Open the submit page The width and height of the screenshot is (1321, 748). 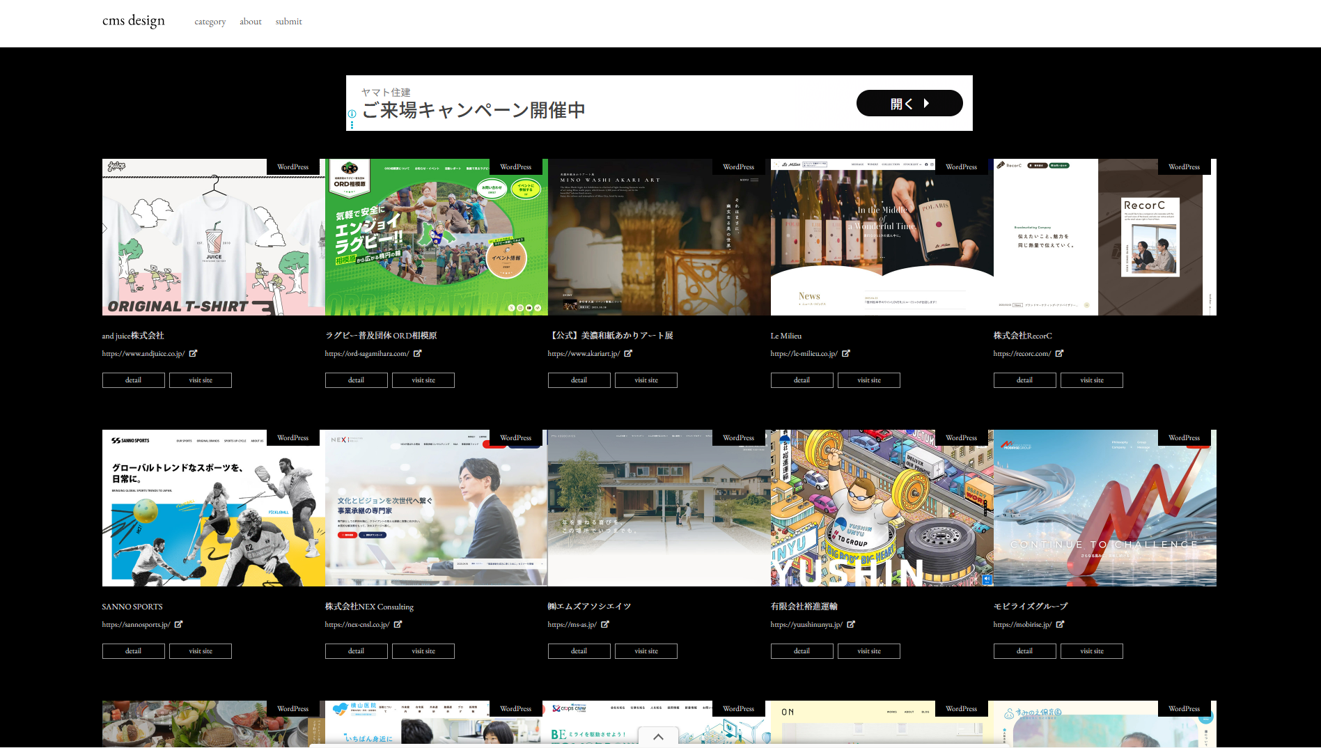click(289, 22)
